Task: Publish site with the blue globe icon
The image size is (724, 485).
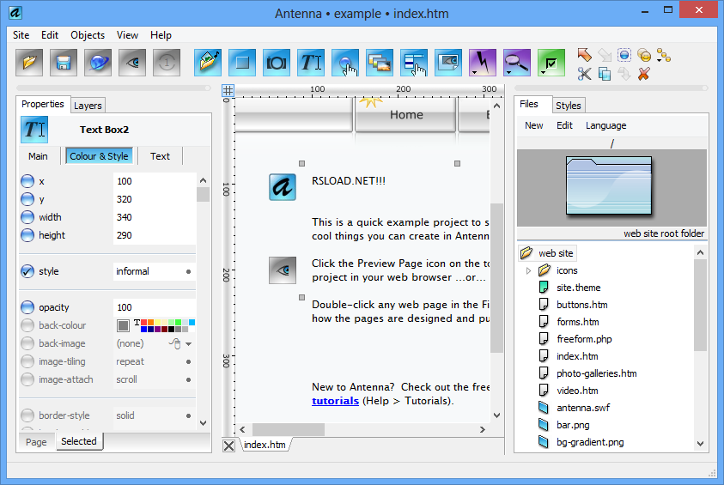Action: click(x=98, y=63)
